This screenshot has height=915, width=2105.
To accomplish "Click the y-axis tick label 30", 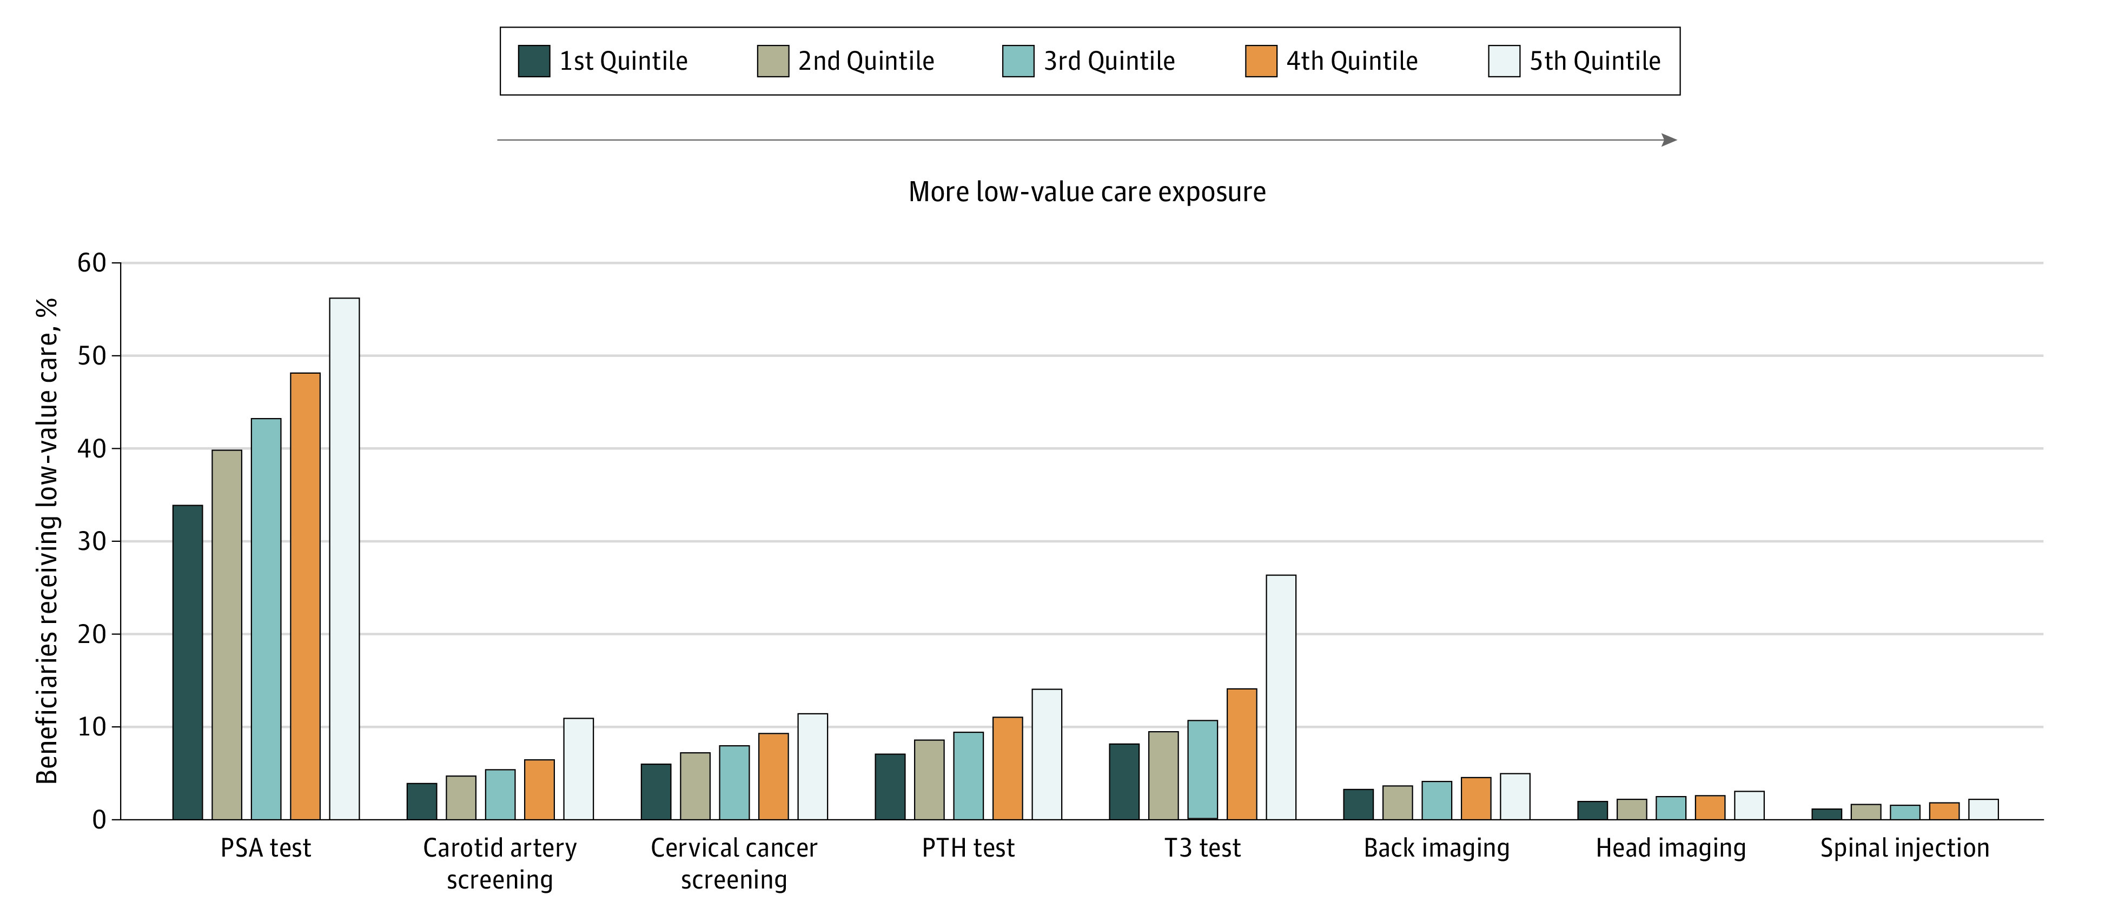I will (91, 541).
